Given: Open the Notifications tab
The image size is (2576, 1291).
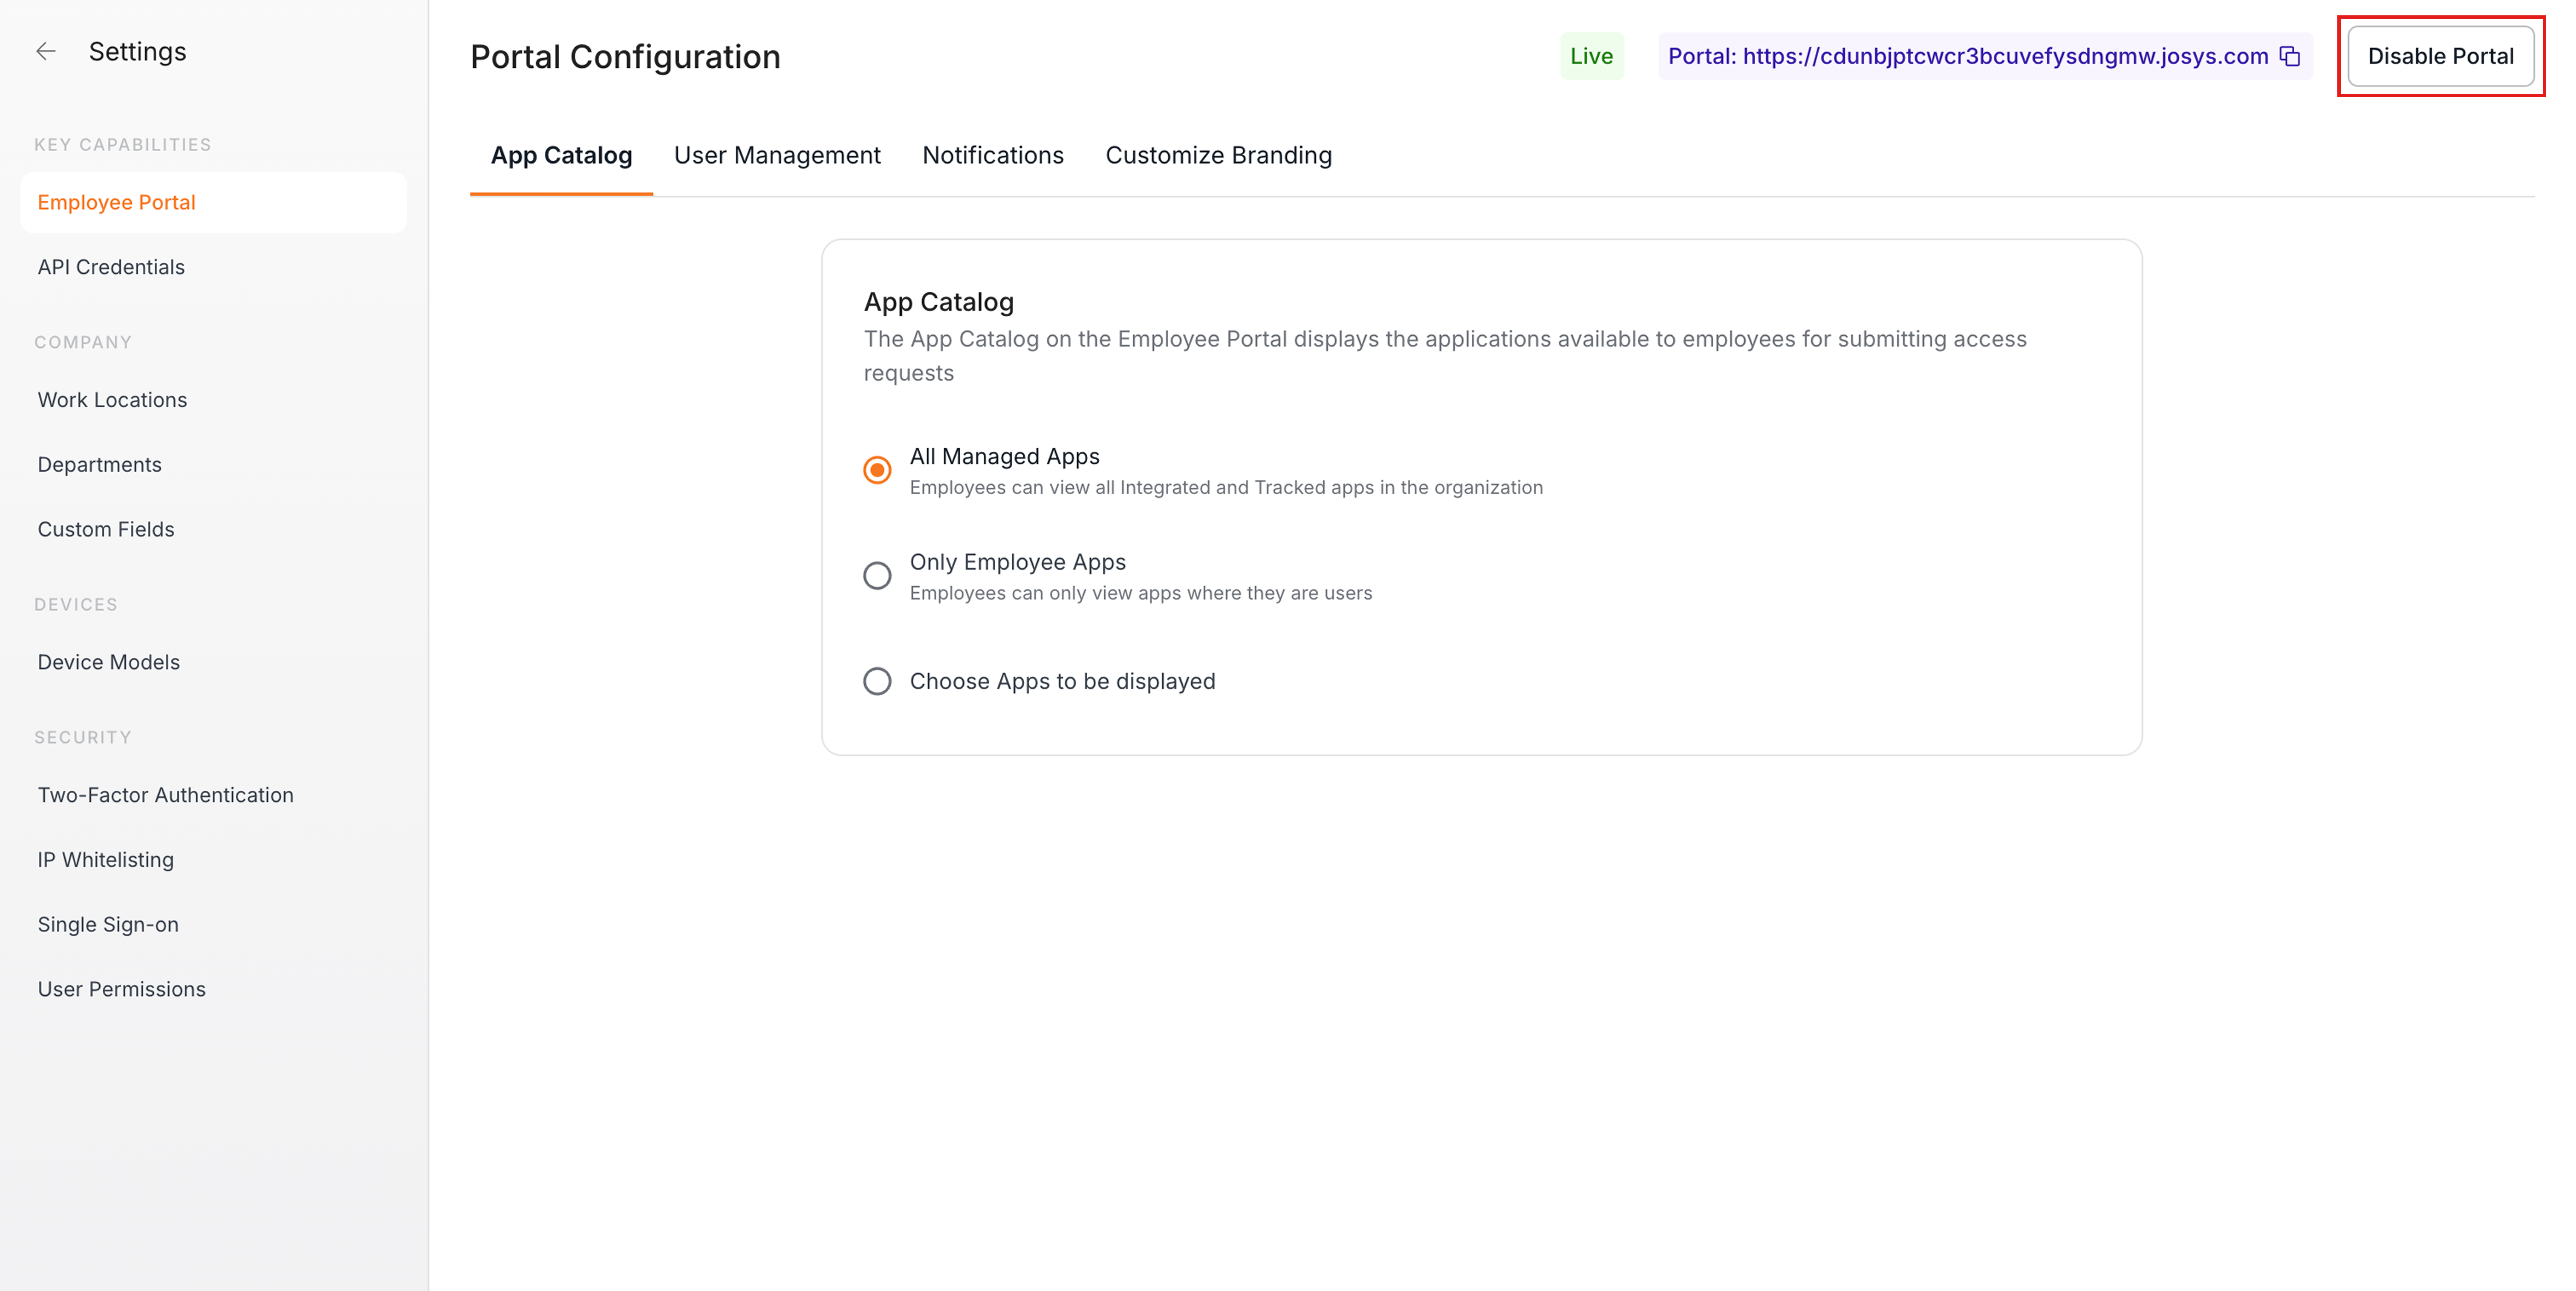Looking at the screenshot, I should click(x=993, y=156).
